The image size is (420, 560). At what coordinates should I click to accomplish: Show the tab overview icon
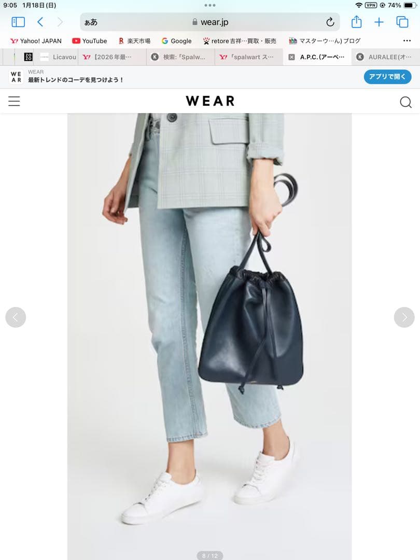click(402, 22)
